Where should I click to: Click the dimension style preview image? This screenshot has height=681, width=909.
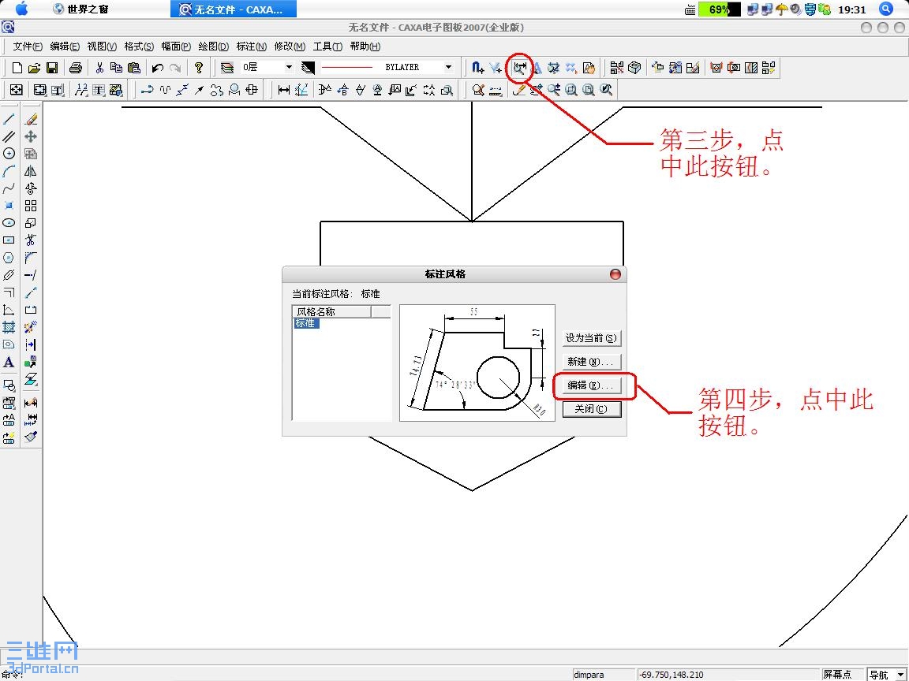[x=477, y=363]
